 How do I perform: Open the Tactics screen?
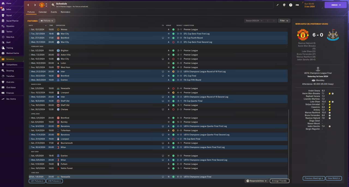(x=9, y=32)
